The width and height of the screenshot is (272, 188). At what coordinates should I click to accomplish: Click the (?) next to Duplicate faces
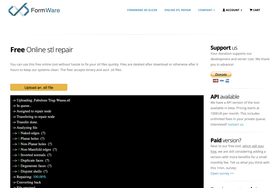coord(47,160)
